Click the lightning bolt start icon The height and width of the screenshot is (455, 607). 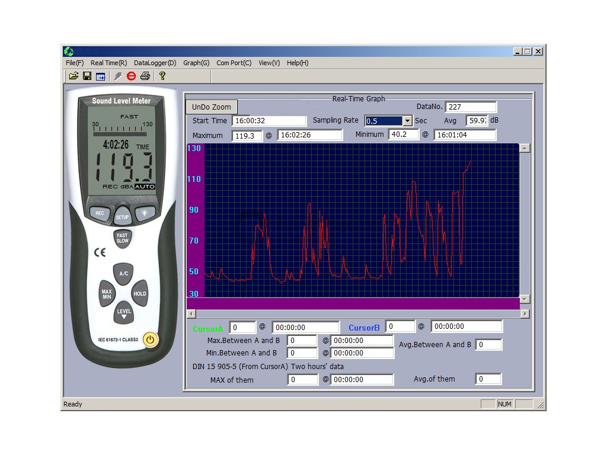[x=118, y=76]
